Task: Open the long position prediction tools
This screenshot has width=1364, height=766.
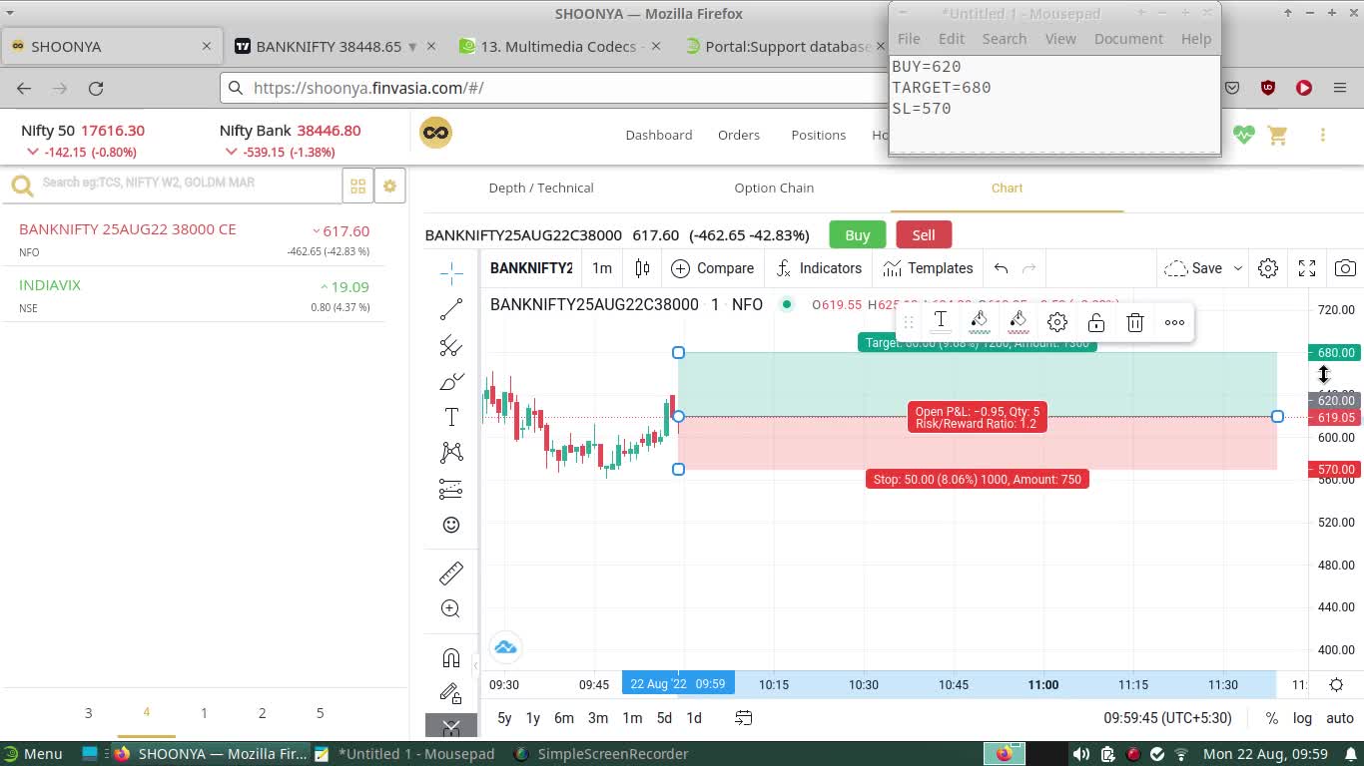Action: click(x=451, y=489)
